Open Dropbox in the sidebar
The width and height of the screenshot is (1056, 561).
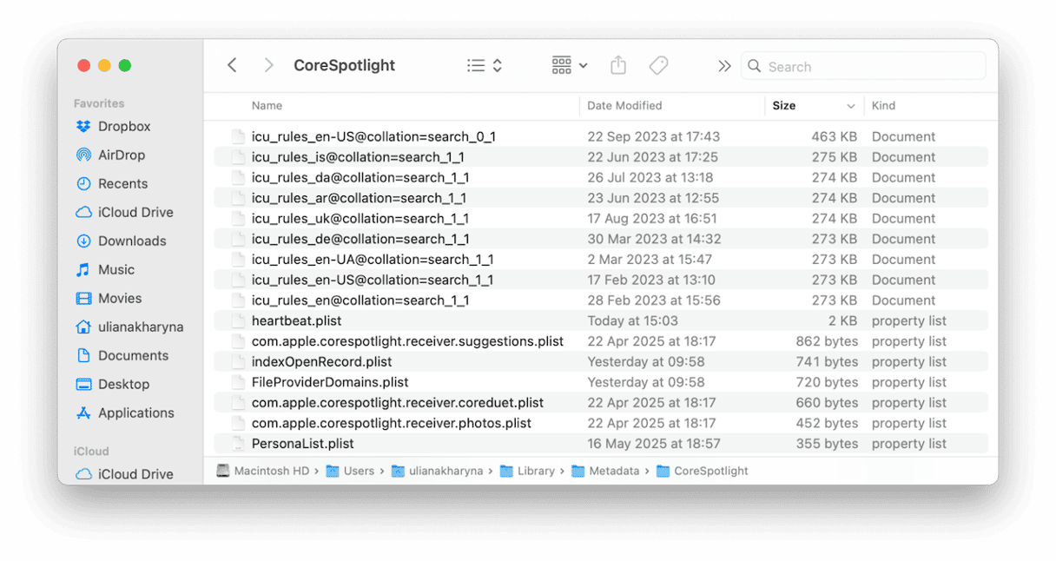tap(123, 126)
